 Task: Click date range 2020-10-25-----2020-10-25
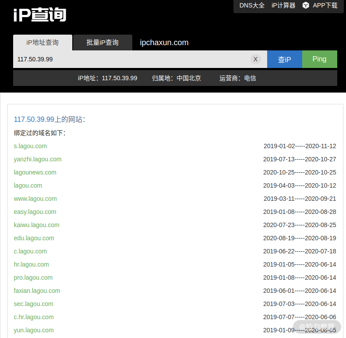tap(300, 172)
